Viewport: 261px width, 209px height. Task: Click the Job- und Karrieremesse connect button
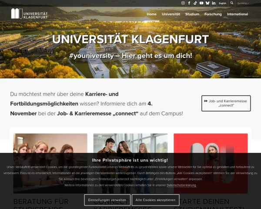226,103
